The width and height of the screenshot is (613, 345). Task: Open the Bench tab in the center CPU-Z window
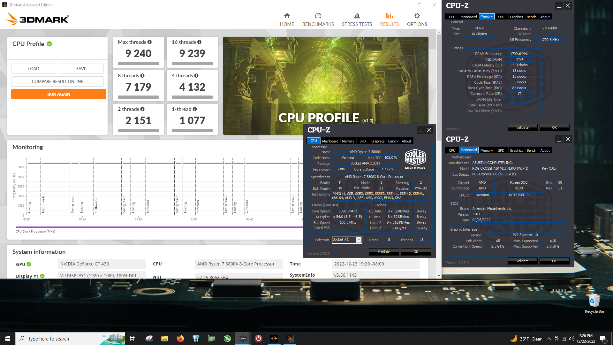tap(393, 141)
